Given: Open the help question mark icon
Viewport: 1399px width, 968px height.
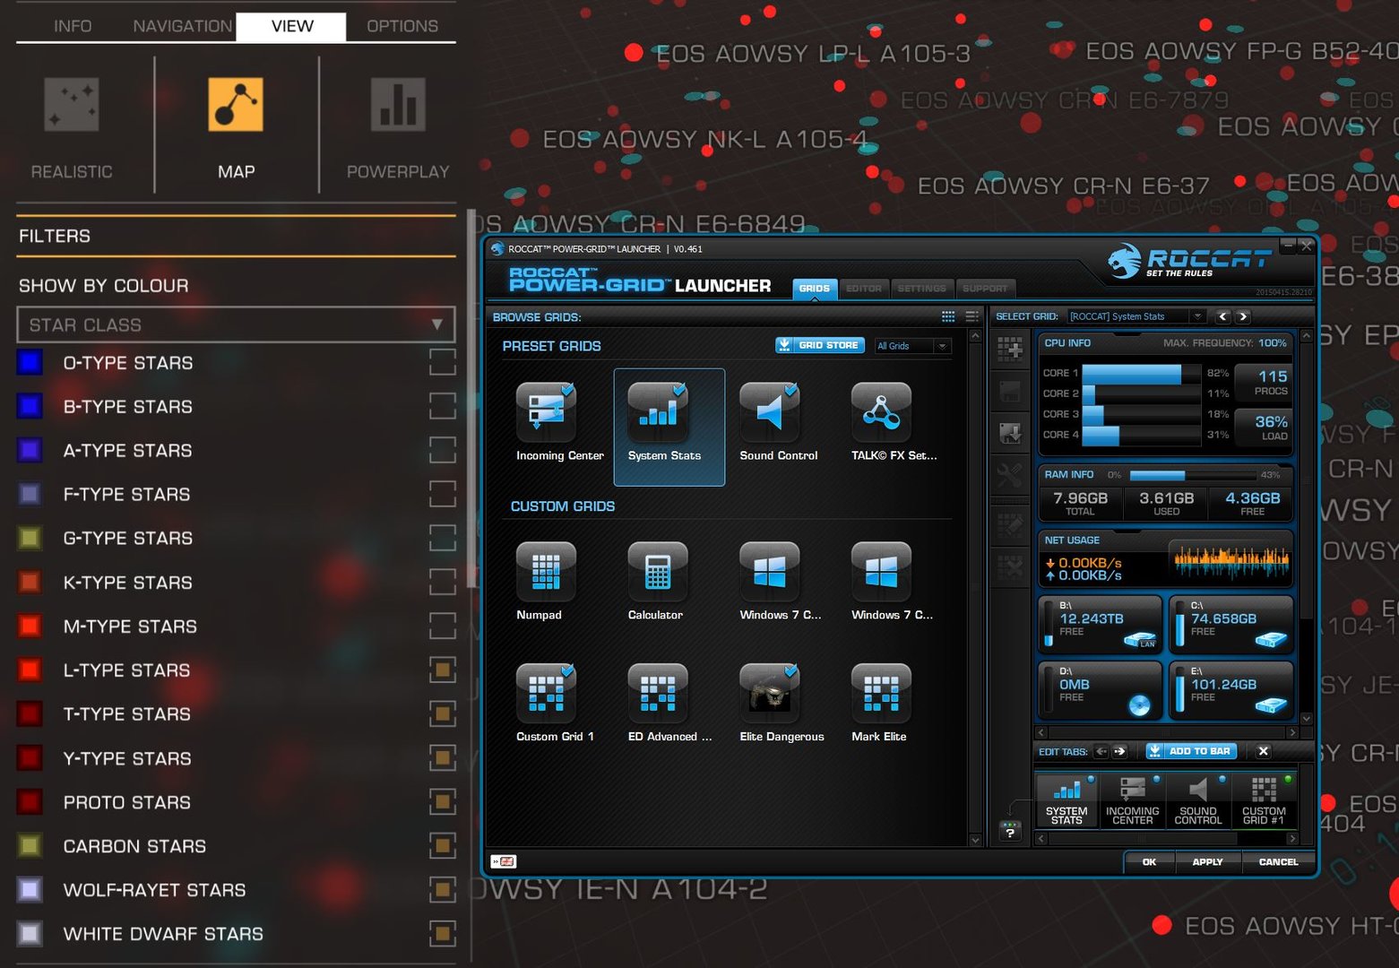Looking at the screenshot, I should tap(1010, 832).
